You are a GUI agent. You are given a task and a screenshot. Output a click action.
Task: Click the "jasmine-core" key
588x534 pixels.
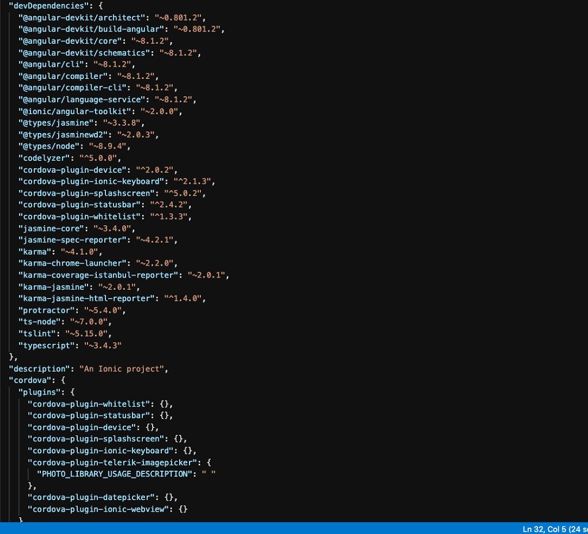[51, 228]
